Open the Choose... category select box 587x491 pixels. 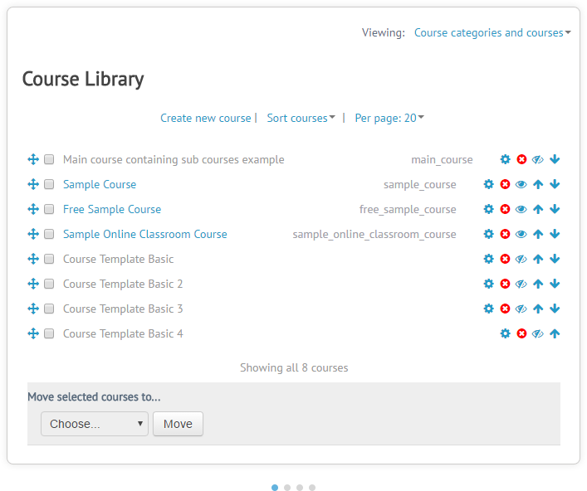tap(95, 424)
